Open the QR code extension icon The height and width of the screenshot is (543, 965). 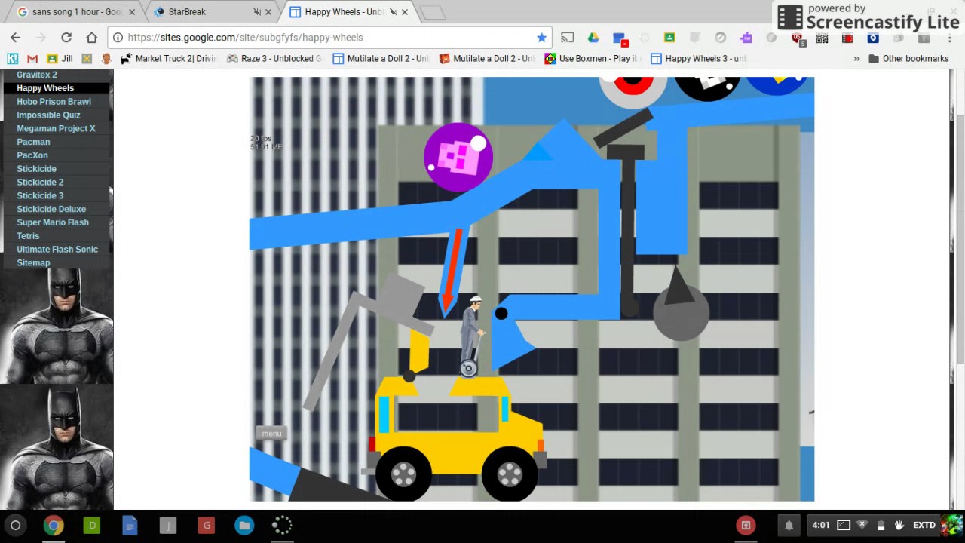click(823, 38)
